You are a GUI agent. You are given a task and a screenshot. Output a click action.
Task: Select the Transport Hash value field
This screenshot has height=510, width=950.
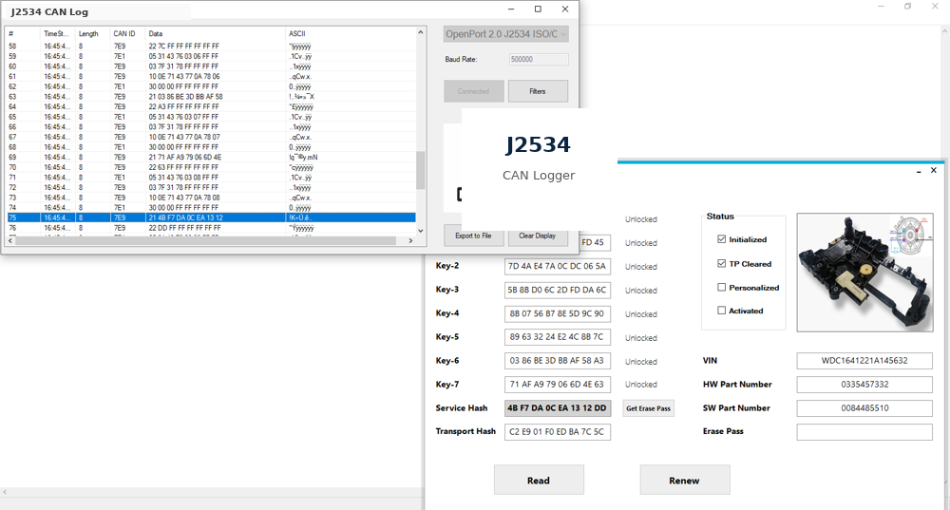[558, 431]
